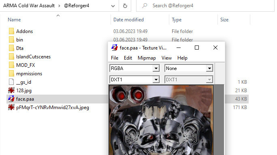Click the Texture Viewer title bar app icon

click(x=115, y=48)
